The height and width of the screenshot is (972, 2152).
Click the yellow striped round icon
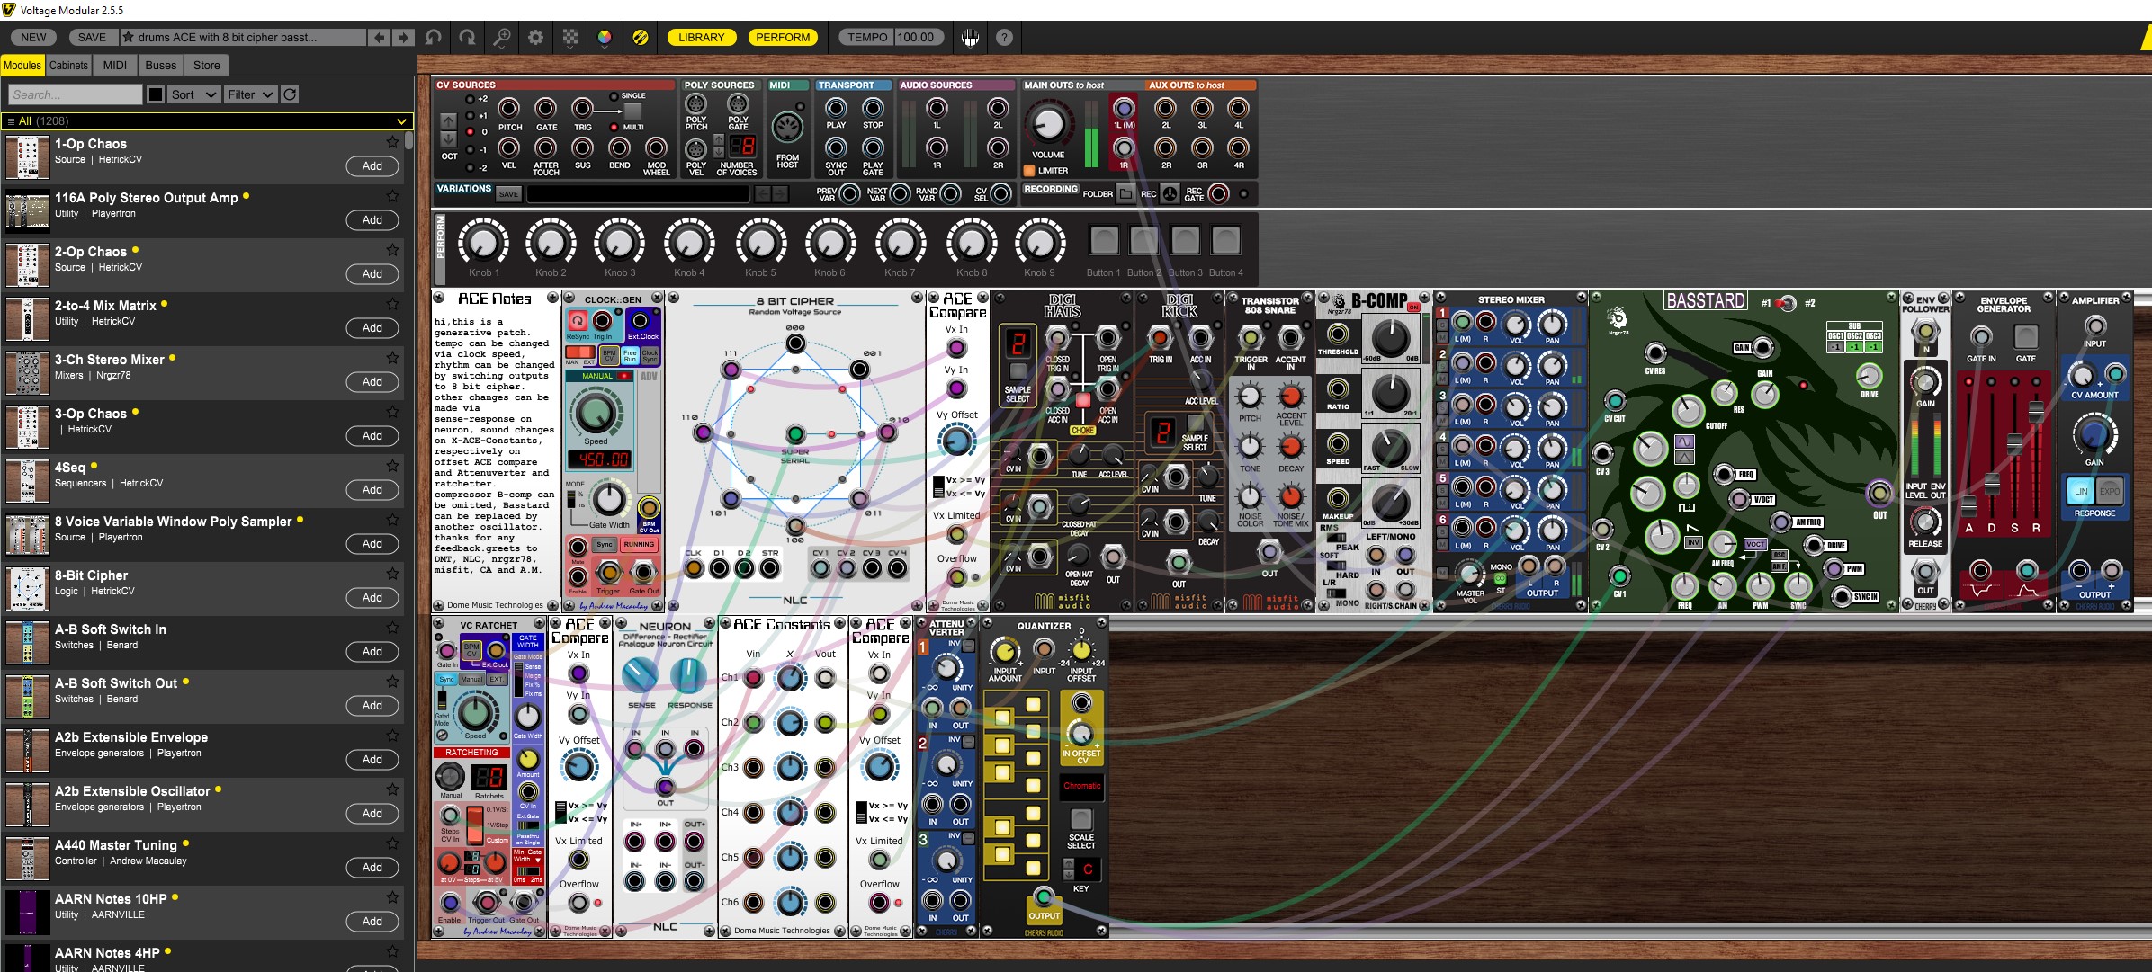641,38
